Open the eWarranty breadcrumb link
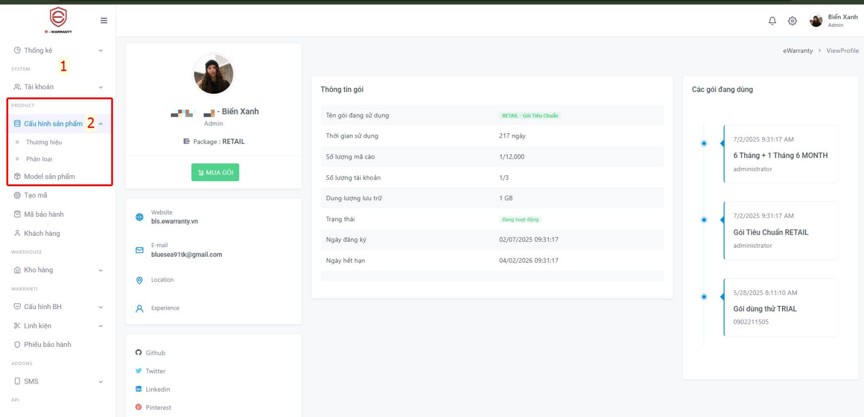 [x=798, y=51]
